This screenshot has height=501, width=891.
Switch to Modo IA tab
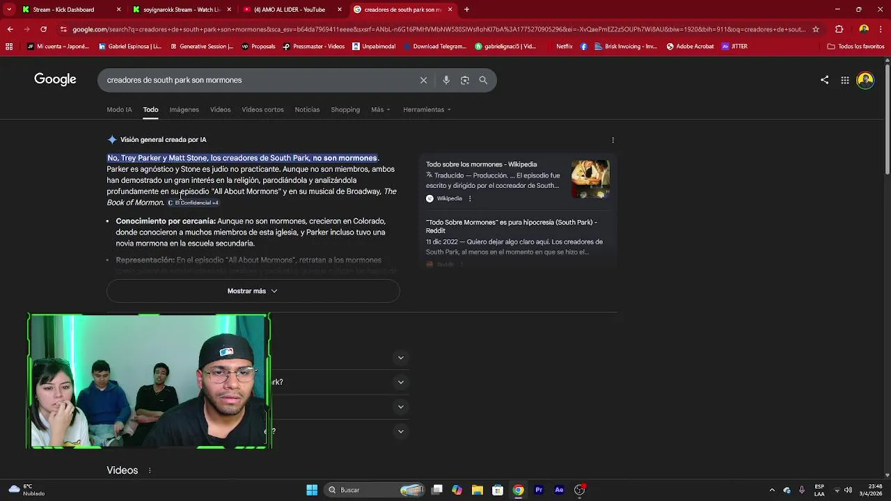[x=119, y=109]
